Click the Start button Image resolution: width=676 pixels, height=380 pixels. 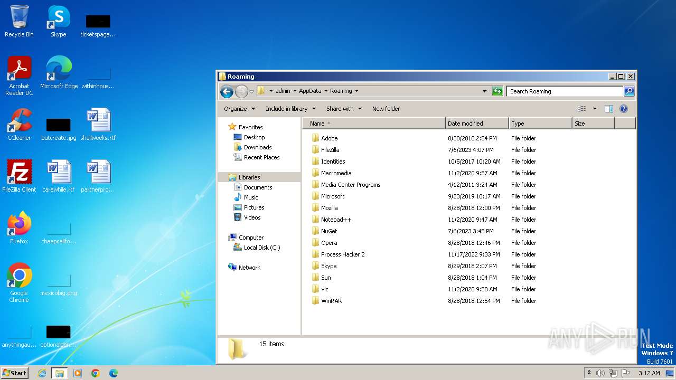tap(14, 373)
